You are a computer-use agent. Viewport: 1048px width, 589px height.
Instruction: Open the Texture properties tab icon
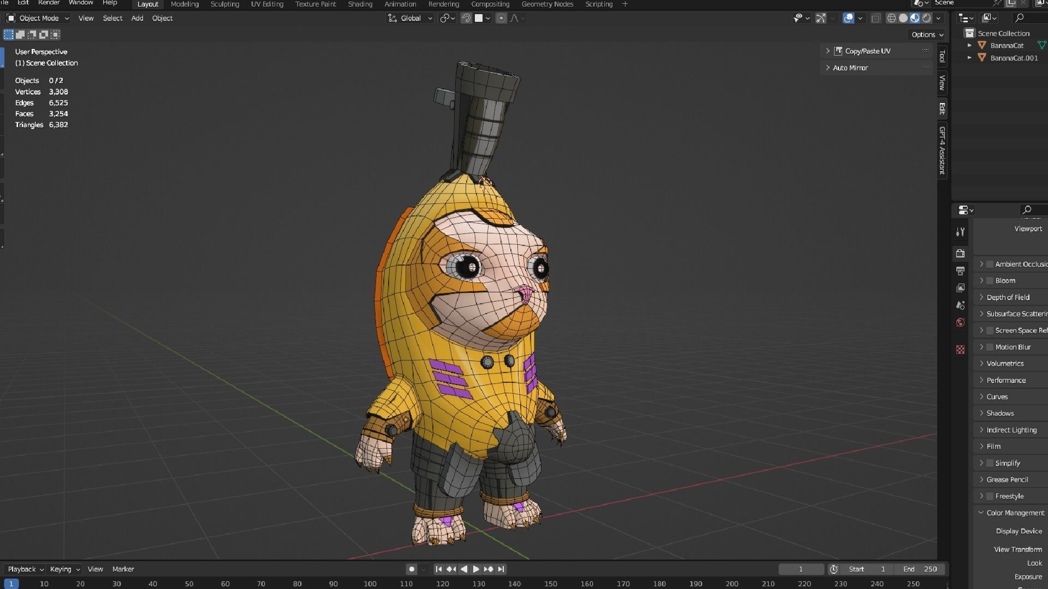pos(960,349)
